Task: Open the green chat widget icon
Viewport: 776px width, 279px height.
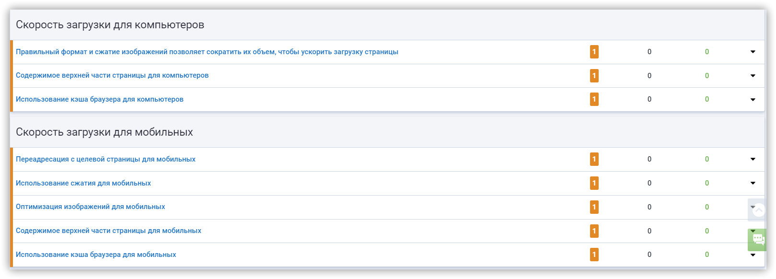Action: (758, 240)
